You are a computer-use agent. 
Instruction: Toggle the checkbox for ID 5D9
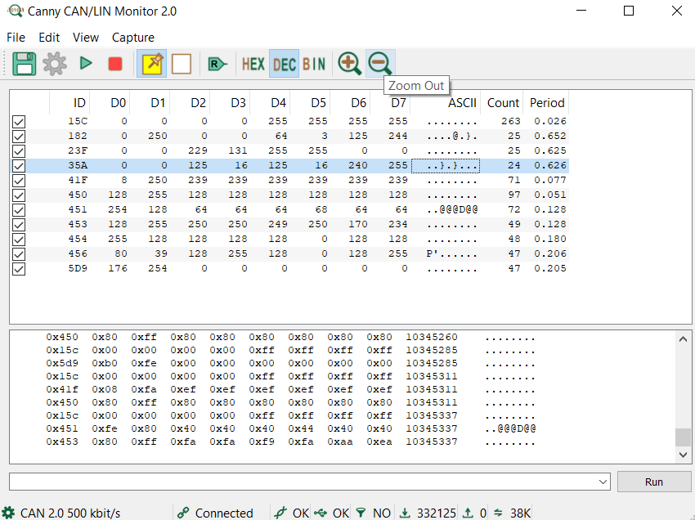pyautogui.click(x=19, y=269)
